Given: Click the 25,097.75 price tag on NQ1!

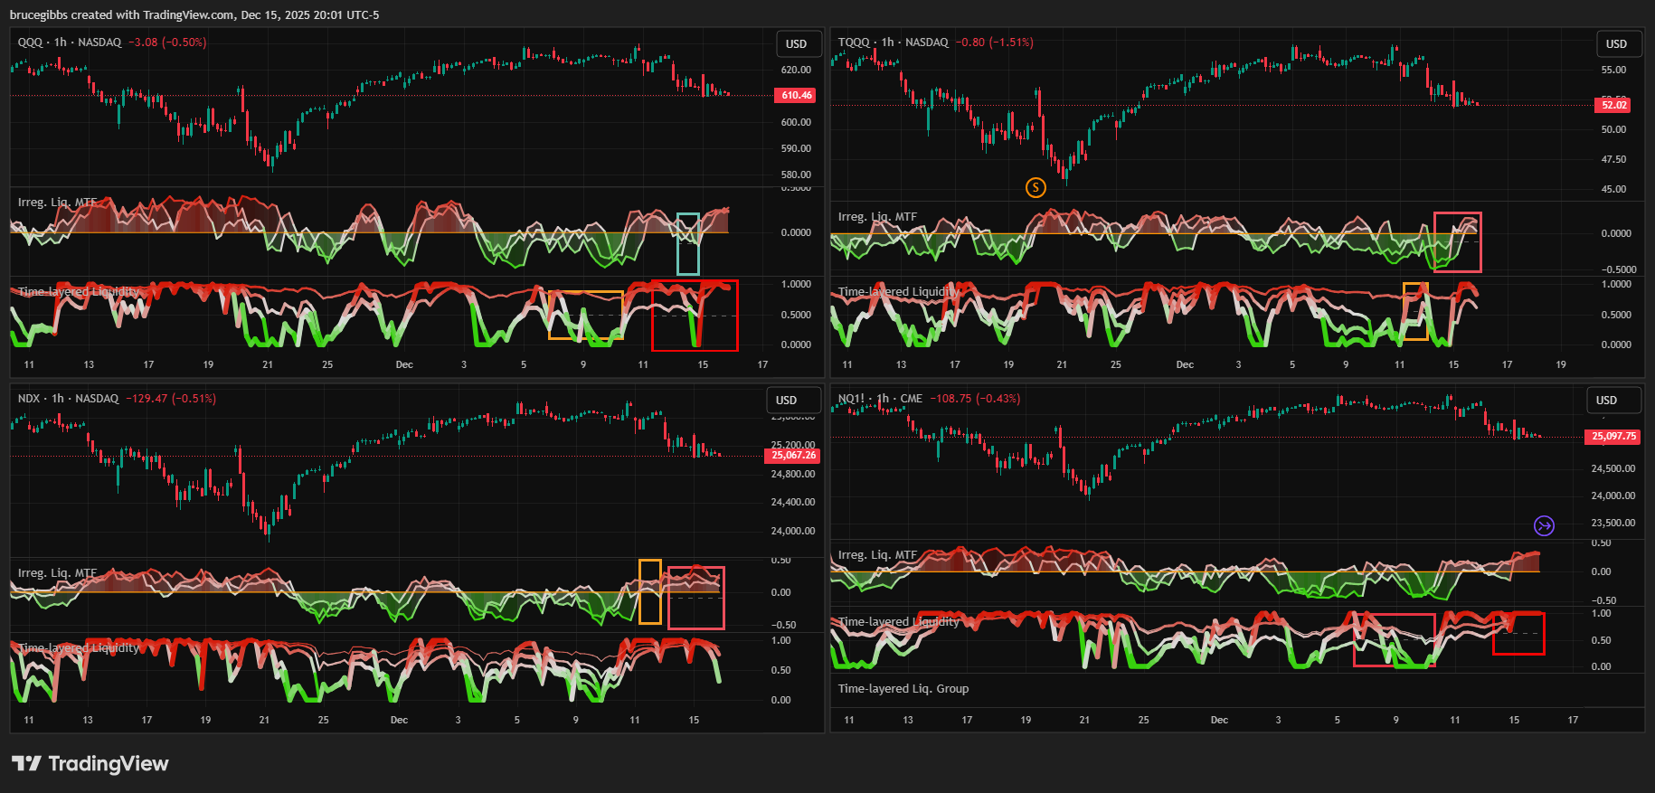Looking at the screenshot, I should click(x=1613, y=436).
